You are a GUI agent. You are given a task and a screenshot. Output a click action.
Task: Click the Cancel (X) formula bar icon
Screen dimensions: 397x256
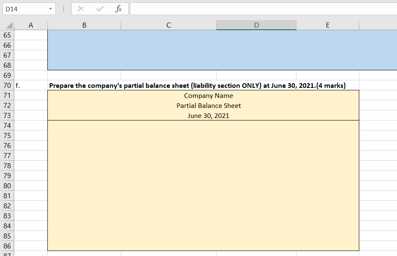[x=81, y=9]
